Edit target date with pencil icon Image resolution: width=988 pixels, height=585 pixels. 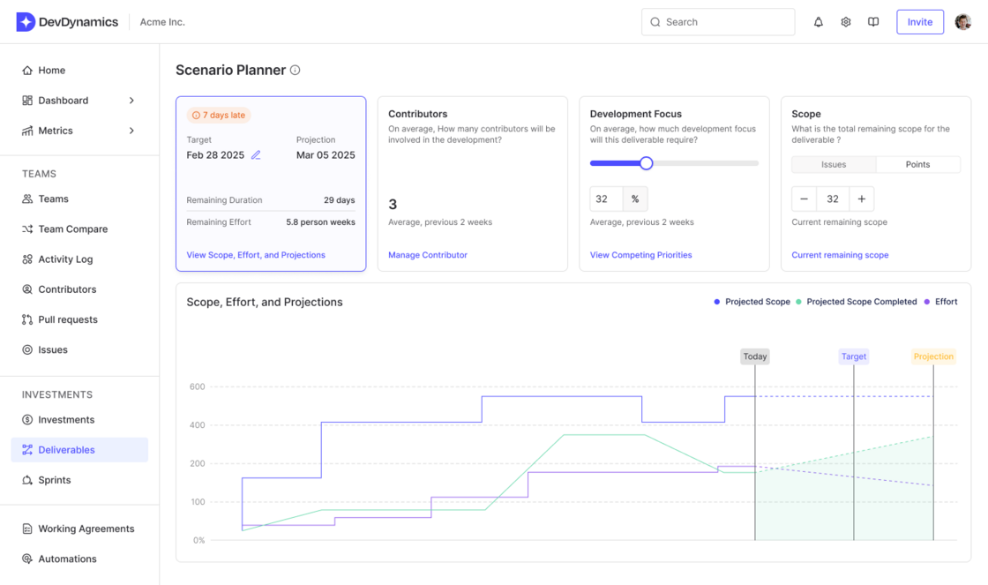pos(256,155)
